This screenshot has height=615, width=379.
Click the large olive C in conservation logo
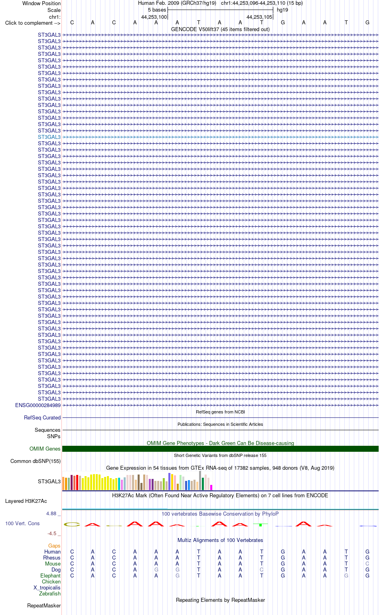click(72, 524)
